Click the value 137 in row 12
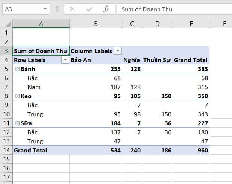Viewport: 232px width, 184px height. pos(115,132)
